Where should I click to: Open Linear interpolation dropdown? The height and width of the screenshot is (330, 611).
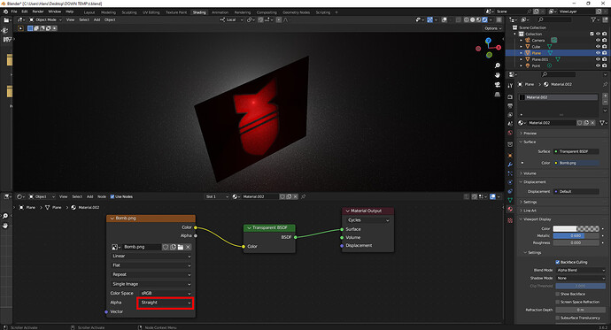point(151,256)
